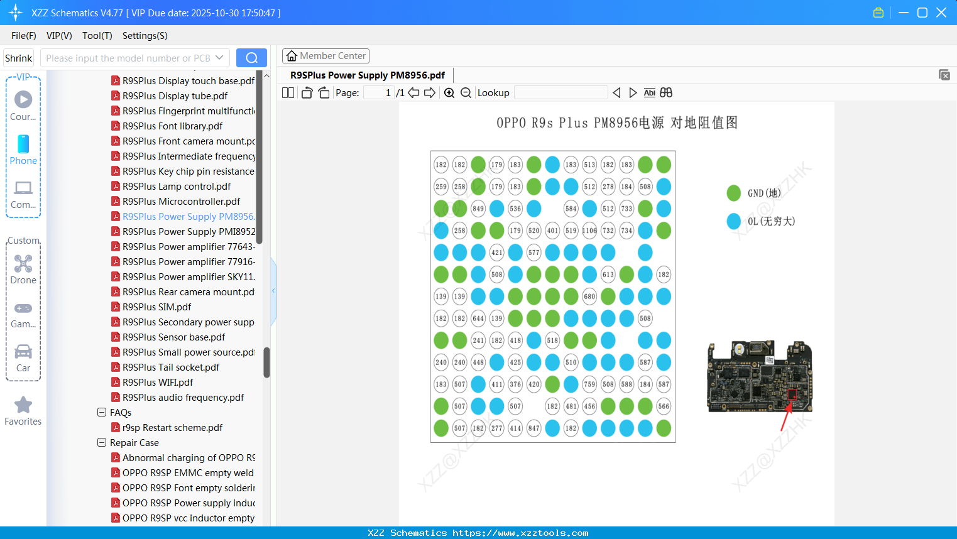Image resolution: width=957 pixels, height=539 pixels.
Task: Collapse the FAQs tree node
Action: pos(102,412)
